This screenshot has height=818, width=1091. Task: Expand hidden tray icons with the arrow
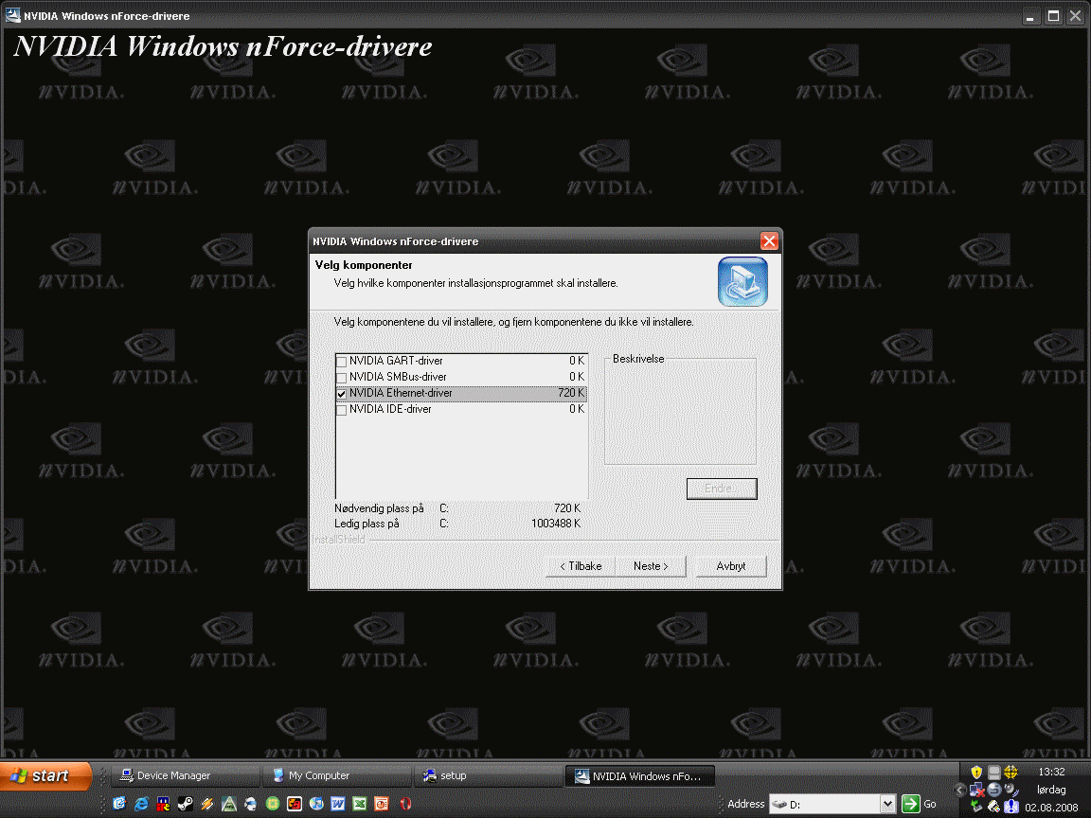pyautogui.click(x=959, y=790)
